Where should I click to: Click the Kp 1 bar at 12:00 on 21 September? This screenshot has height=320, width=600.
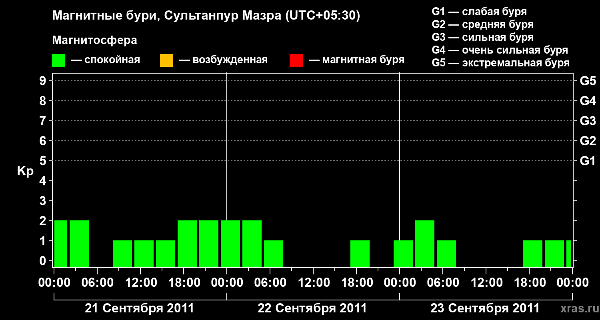point(144,254)
